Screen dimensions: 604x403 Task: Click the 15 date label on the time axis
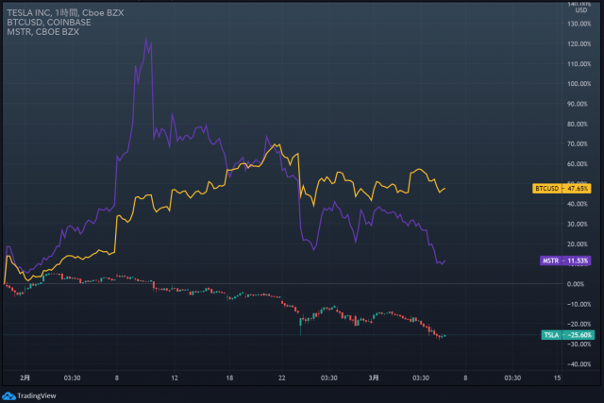pyautogui.click(x=557, y=378)
